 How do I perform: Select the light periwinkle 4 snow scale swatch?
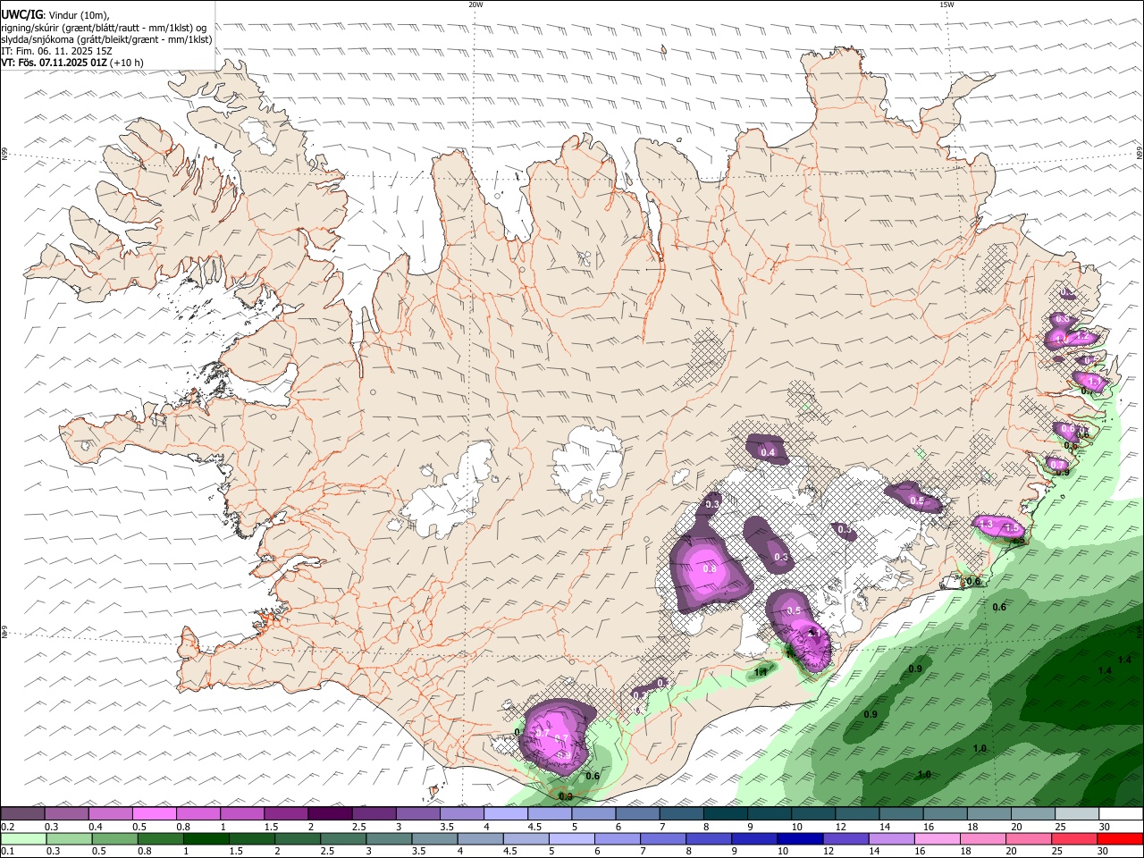point(506,814)
